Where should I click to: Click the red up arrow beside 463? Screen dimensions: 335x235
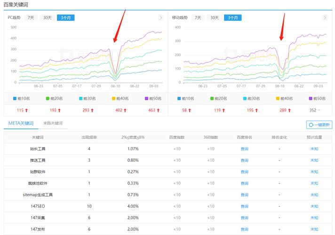coord(158,110)
